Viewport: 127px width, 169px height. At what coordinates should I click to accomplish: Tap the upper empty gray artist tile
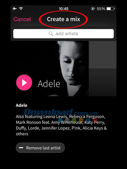click(x=103, y=55)
